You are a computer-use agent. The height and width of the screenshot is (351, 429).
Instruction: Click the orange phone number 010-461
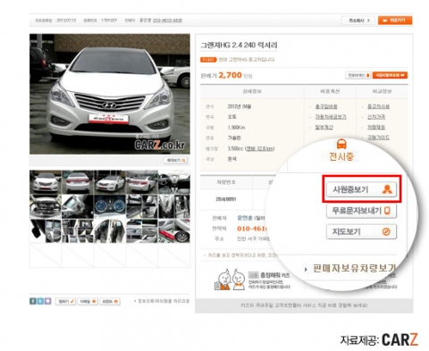coord(252,229)
